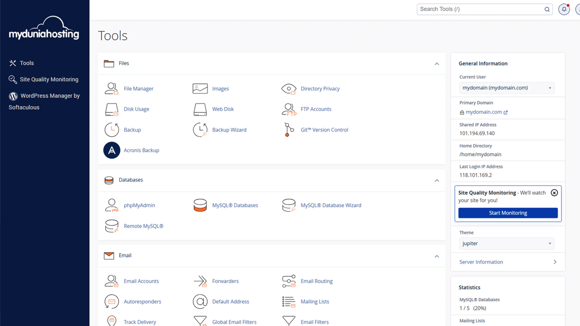
Task: Click the Start Monitoring button
Action: 508,213
